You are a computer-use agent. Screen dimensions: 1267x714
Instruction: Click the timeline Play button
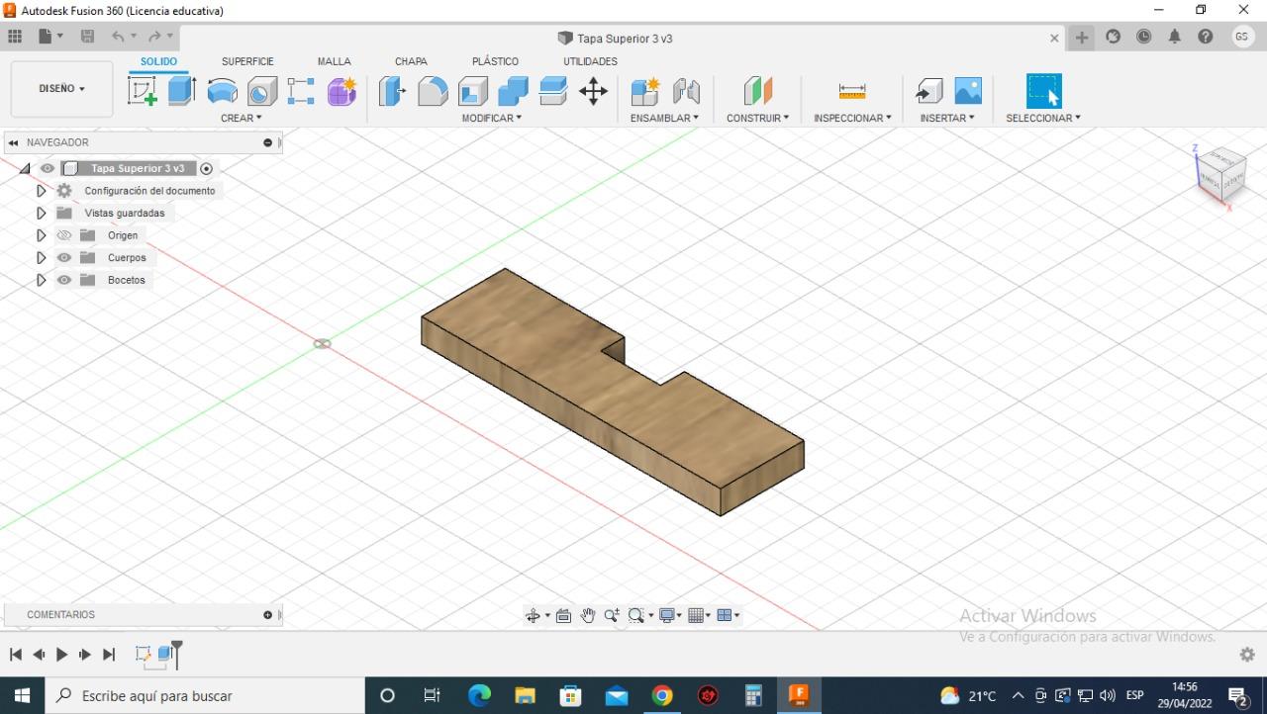(x=61, y=655)
